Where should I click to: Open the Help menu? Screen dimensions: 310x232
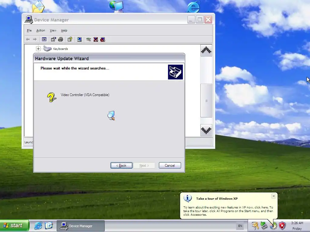coord(64,31)
